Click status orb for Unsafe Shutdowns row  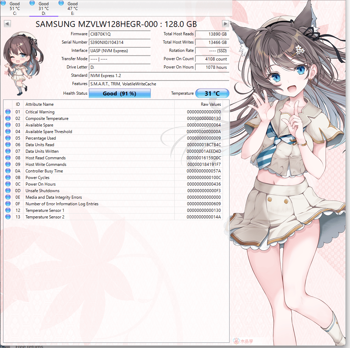[8, 190]
